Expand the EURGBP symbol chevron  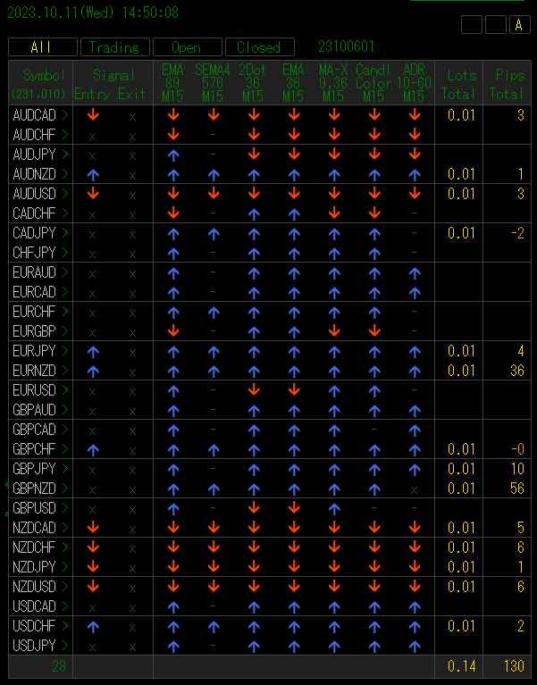(x=65, y=331)
